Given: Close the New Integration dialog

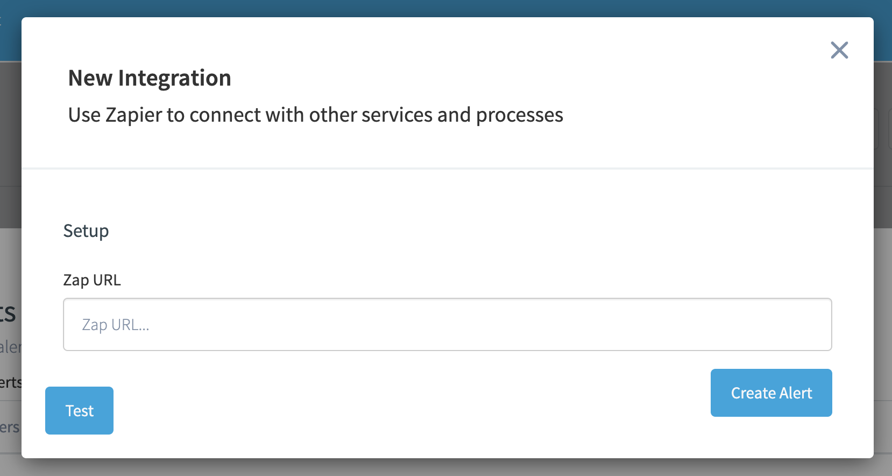Looking at the screenshot, I should [839, 50].
